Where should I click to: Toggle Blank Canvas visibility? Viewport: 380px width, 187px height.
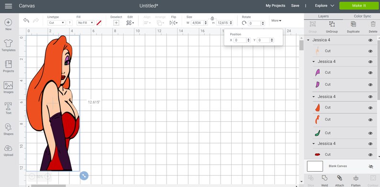370,166
